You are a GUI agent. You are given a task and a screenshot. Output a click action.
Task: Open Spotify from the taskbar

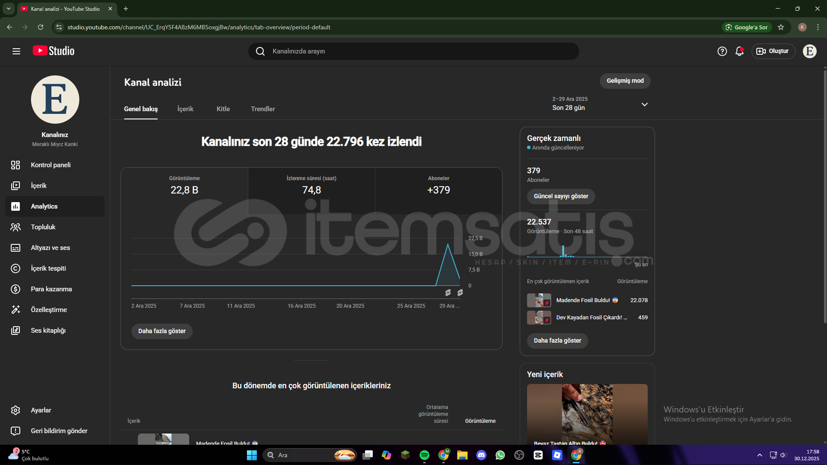click(x=424, y=455)
